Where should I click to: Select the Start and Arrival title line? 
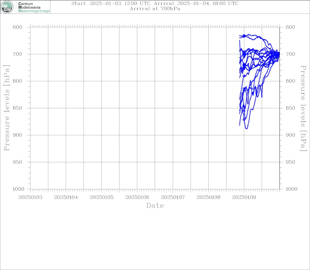(155, 3)
